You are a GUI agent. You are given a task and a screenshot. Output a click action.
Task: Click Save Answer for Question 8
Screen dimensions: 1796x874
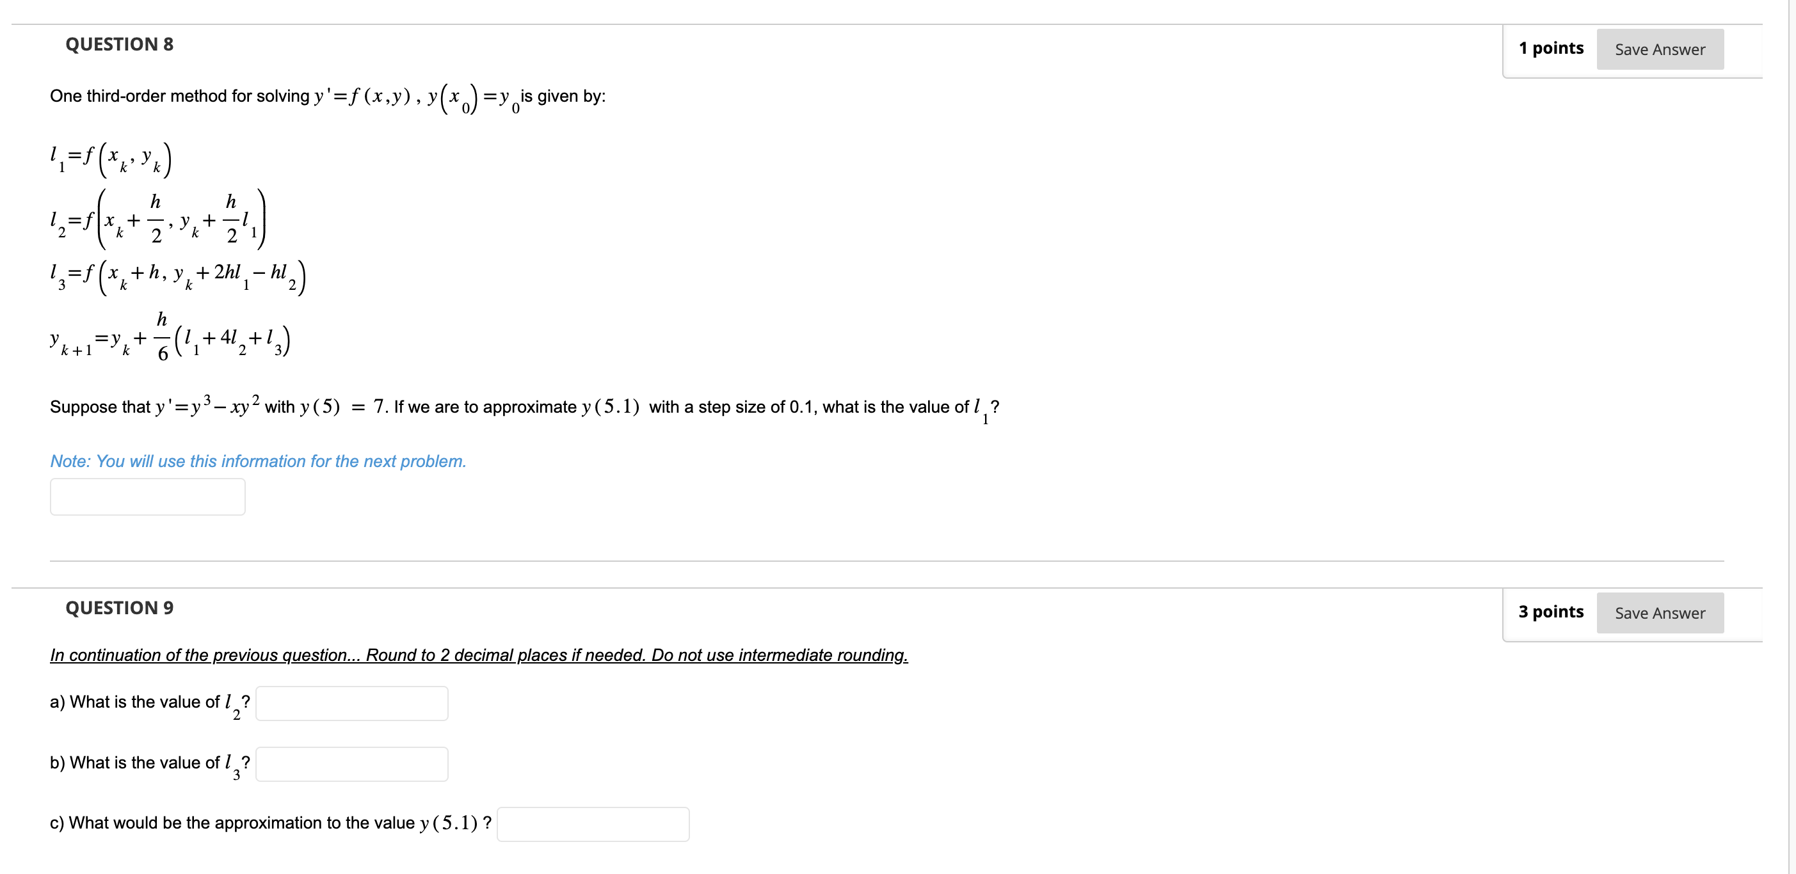[x=1660, y=49]
